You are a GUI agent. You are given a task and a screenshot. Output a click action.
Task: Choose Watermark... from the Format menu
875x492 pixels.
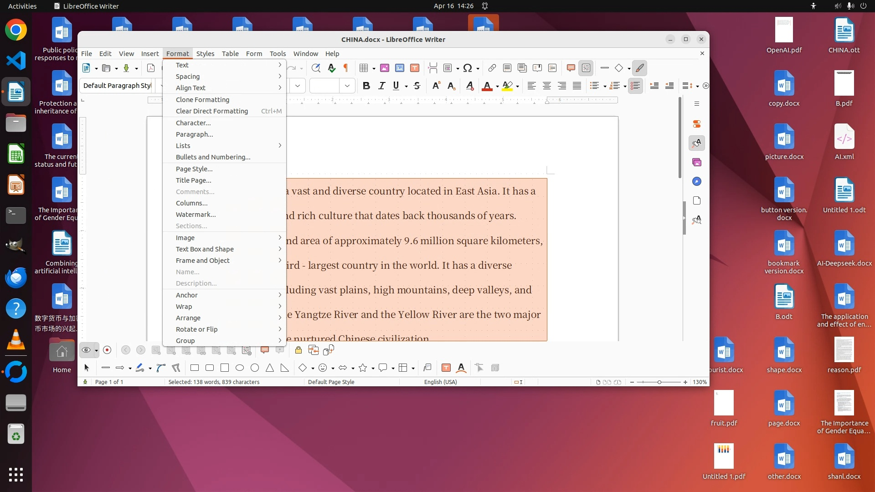point(196,215)
